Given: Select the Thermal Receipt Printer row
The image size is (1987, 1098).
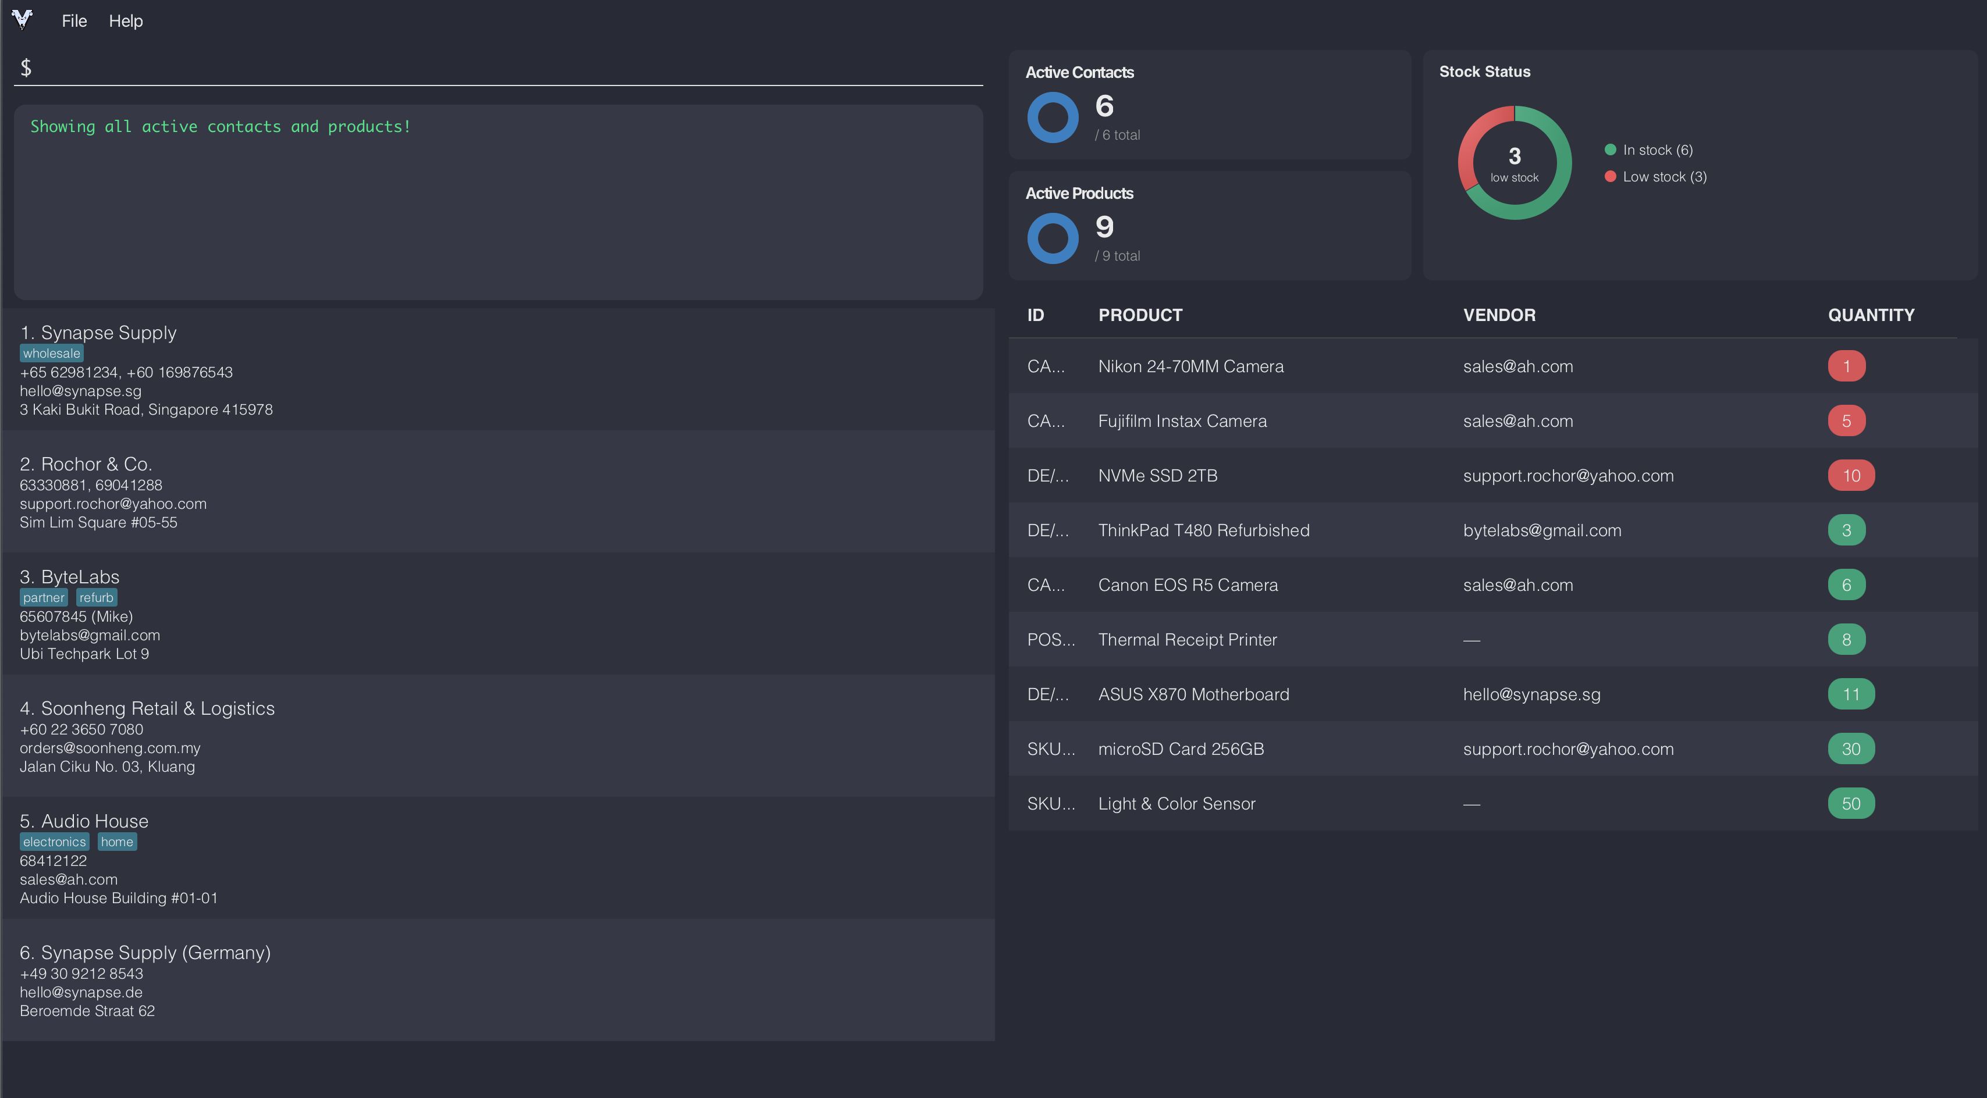Looking at the screenshot, I should point(1187,640).
